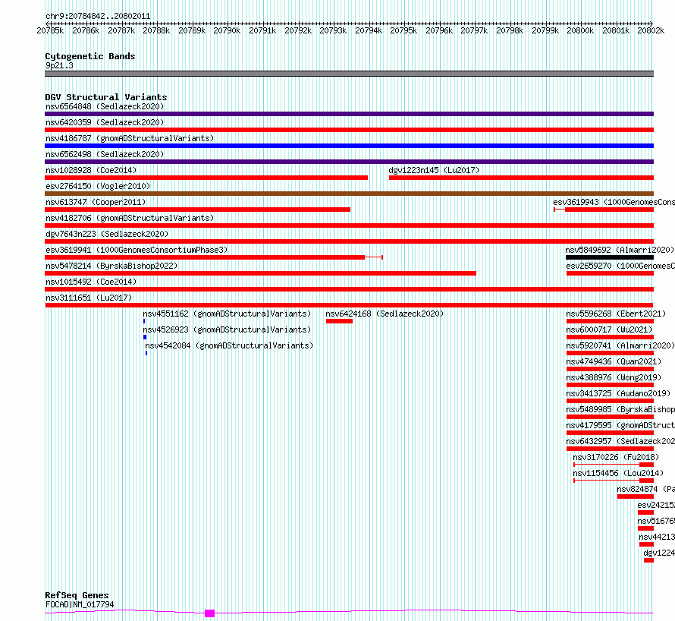This screenshot has height=621, width=675.
Task: Open nsv5478214 (ByrskaBishop2022) label
Action: [x=111, y=266]
